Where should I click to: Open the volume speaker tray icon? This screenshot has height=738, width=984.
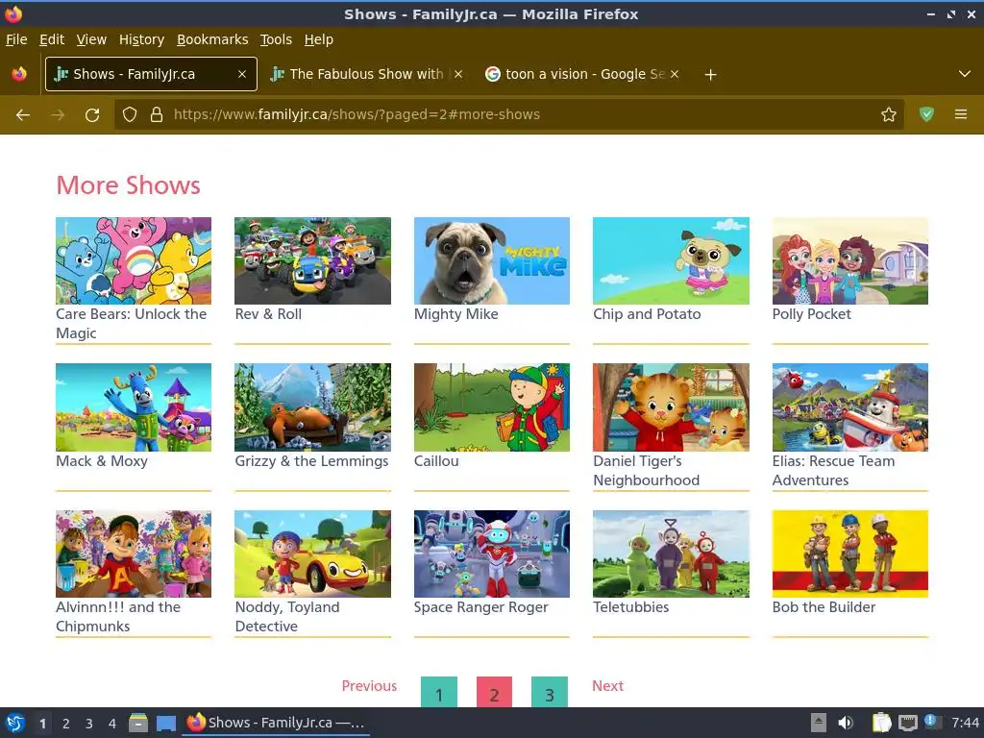pyautogui.click(x=846, y=723)
